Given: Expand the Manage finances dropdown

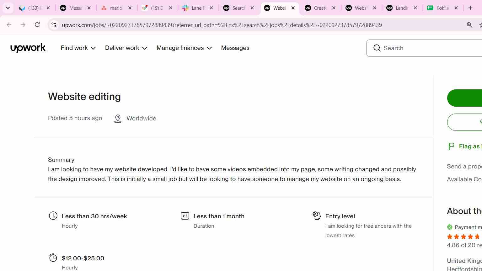Looking at the screenshot, I should click(x=184, y=48).
